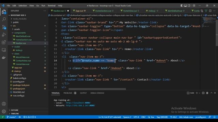Image resolution: width=218 pixels, height=122 pixels.
Task: Switch to HomeSection.vue editor tab
Action: [103, 11]
